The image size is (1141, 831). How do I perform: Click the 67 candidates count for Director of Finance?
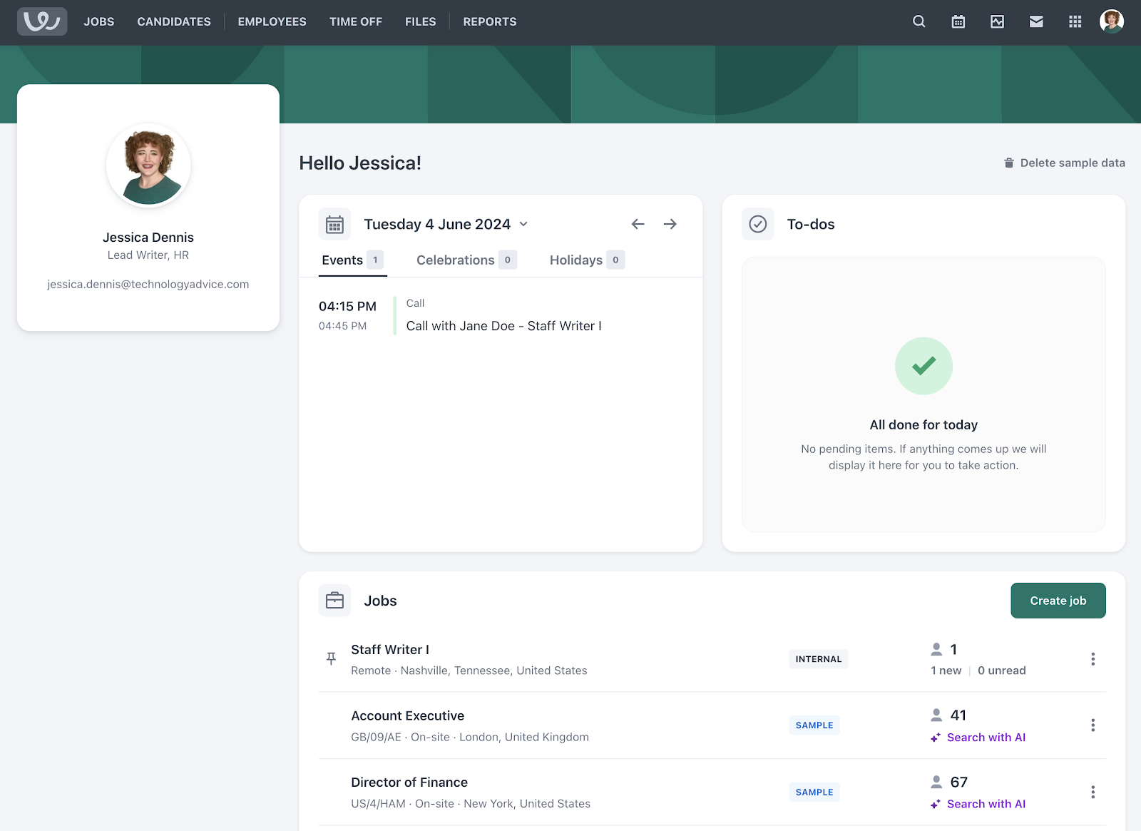(x=959, y=782)
